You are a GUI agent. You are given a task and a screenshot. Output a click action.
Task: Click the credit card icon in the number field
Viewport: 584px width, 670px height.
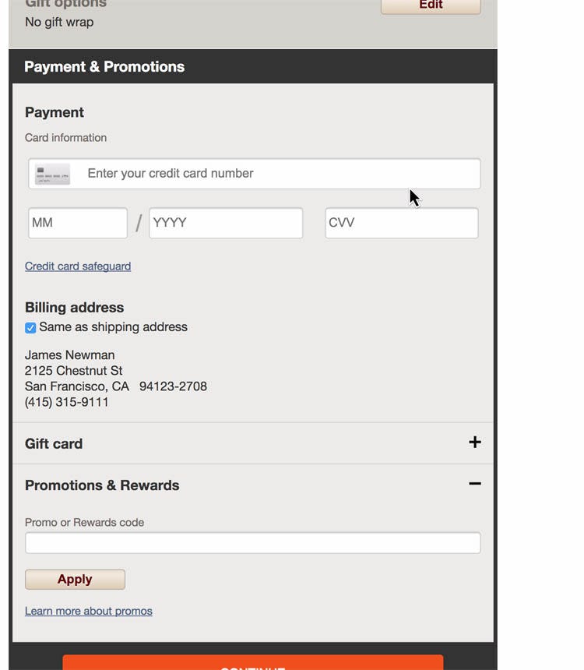[53, 174]
